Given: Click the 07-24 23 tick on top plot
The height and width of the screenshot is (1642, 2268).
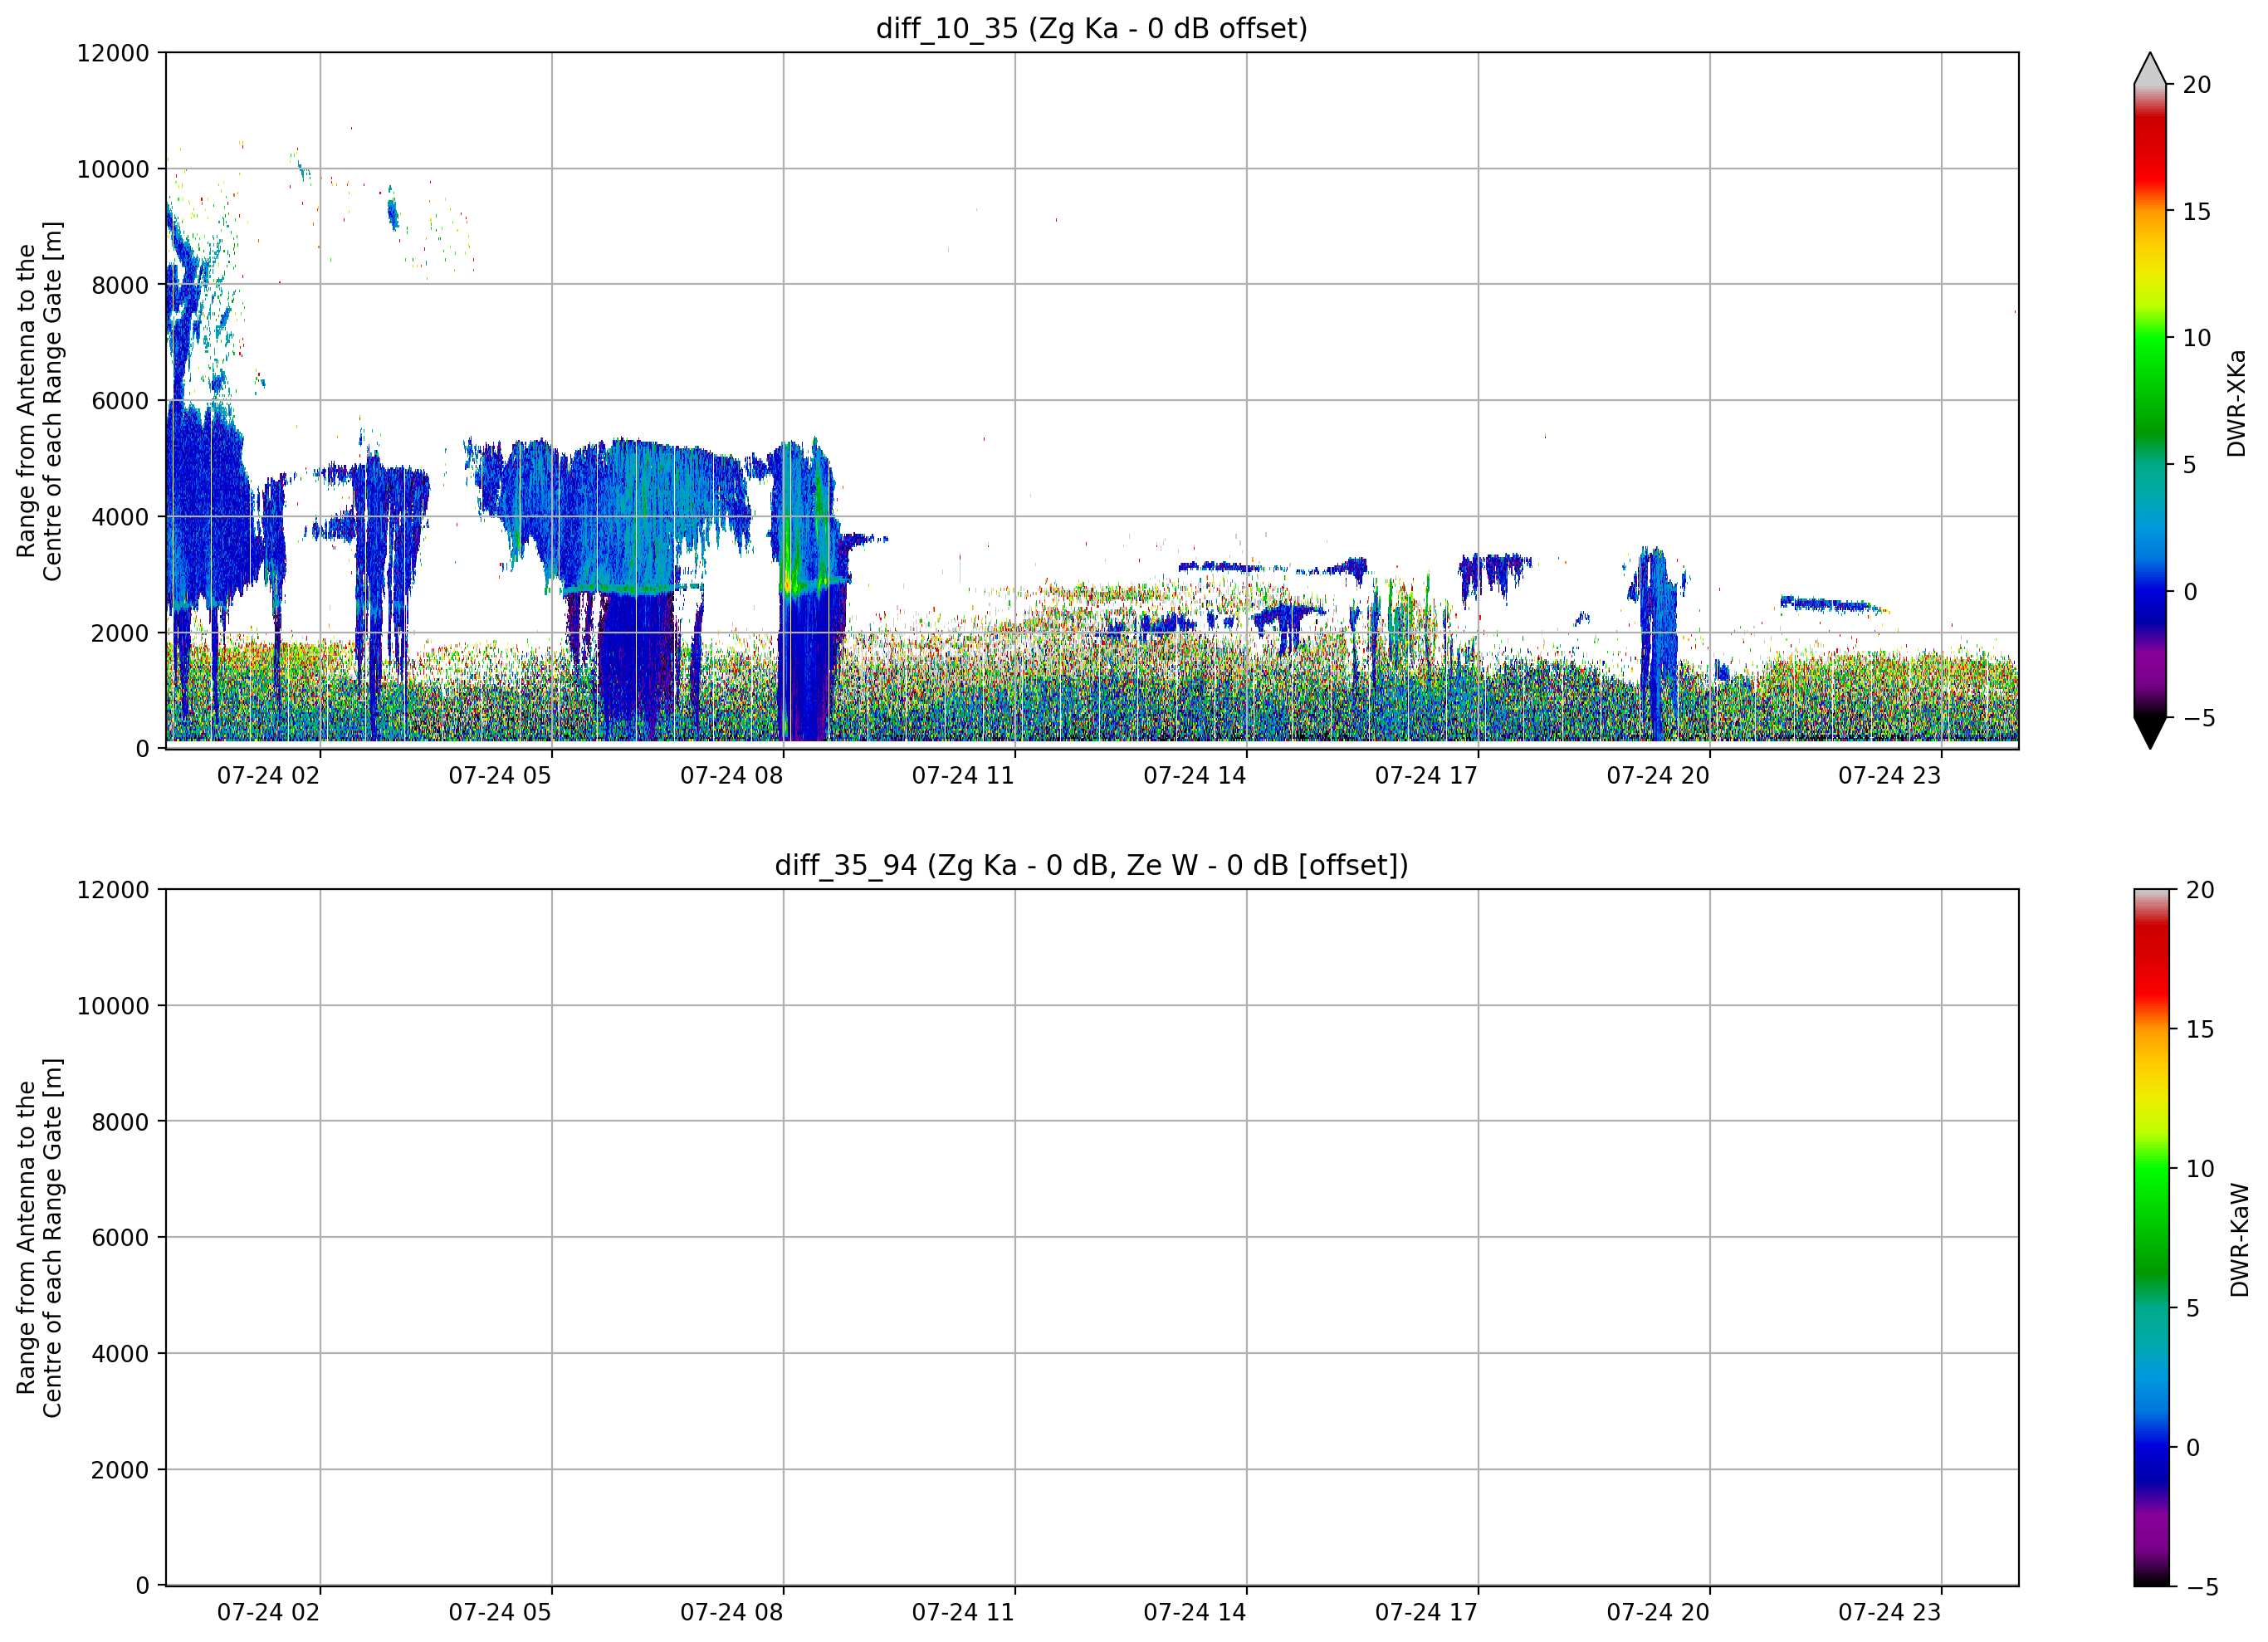Looking at the screenshot, I should (x=1889, y=775).
